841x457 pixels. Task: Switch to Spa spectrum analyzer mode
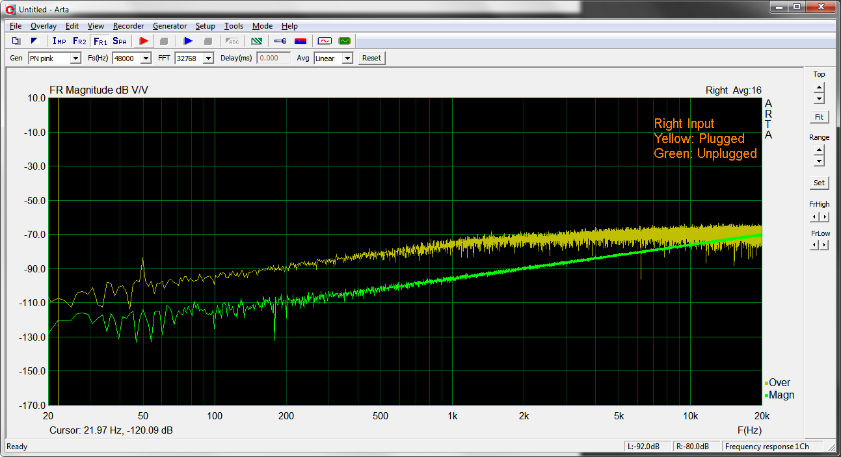pyautogui.click(x=120, y=41)
